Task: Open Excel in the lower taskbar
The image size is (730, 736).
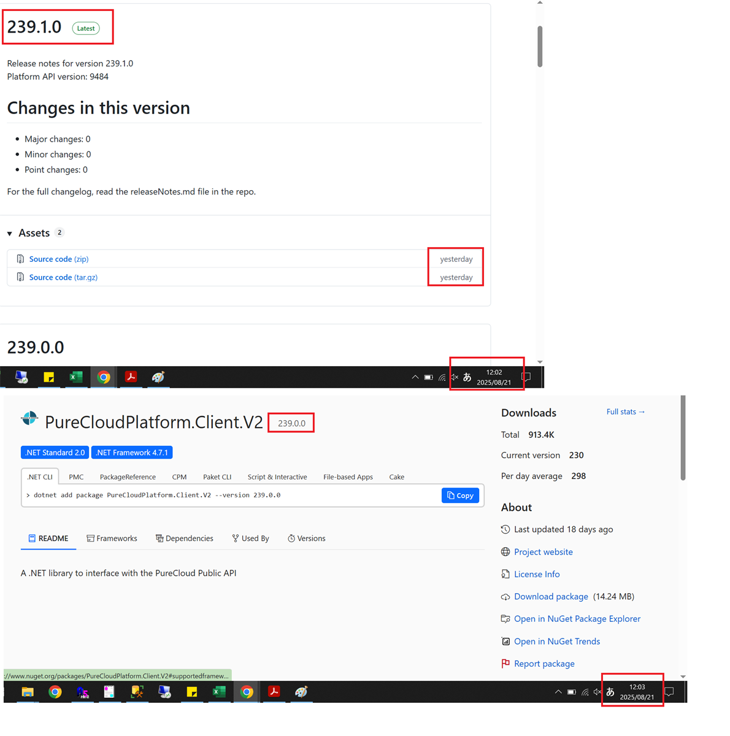Action: (x=219, y=692)
